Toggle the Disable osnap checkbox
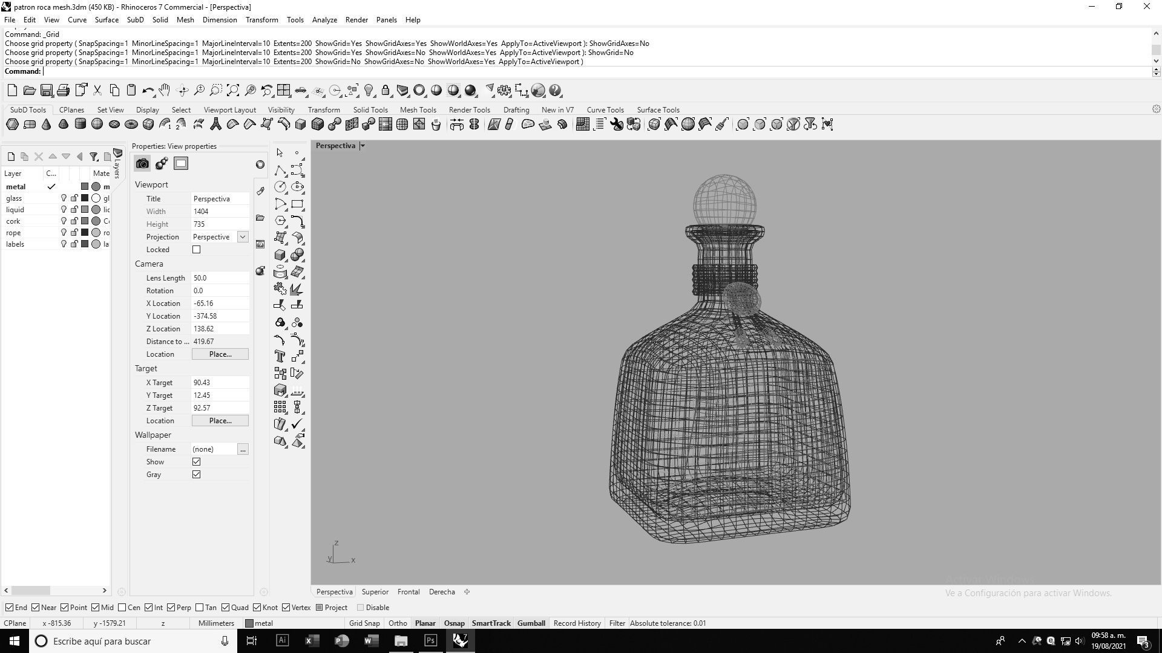This screenshot has height=653, width=1162. tap(361, 608)
